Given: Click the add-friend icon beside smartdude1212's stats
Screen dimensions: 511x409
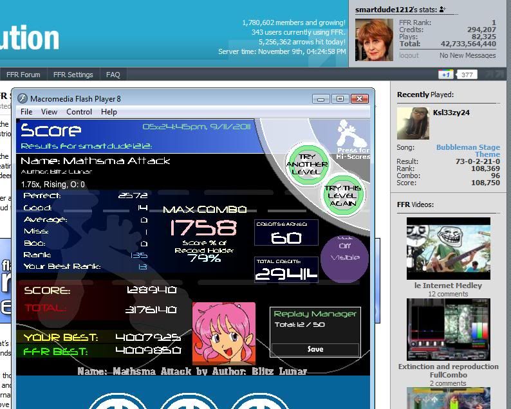Looking at the screenshot, I should (443, 10).
